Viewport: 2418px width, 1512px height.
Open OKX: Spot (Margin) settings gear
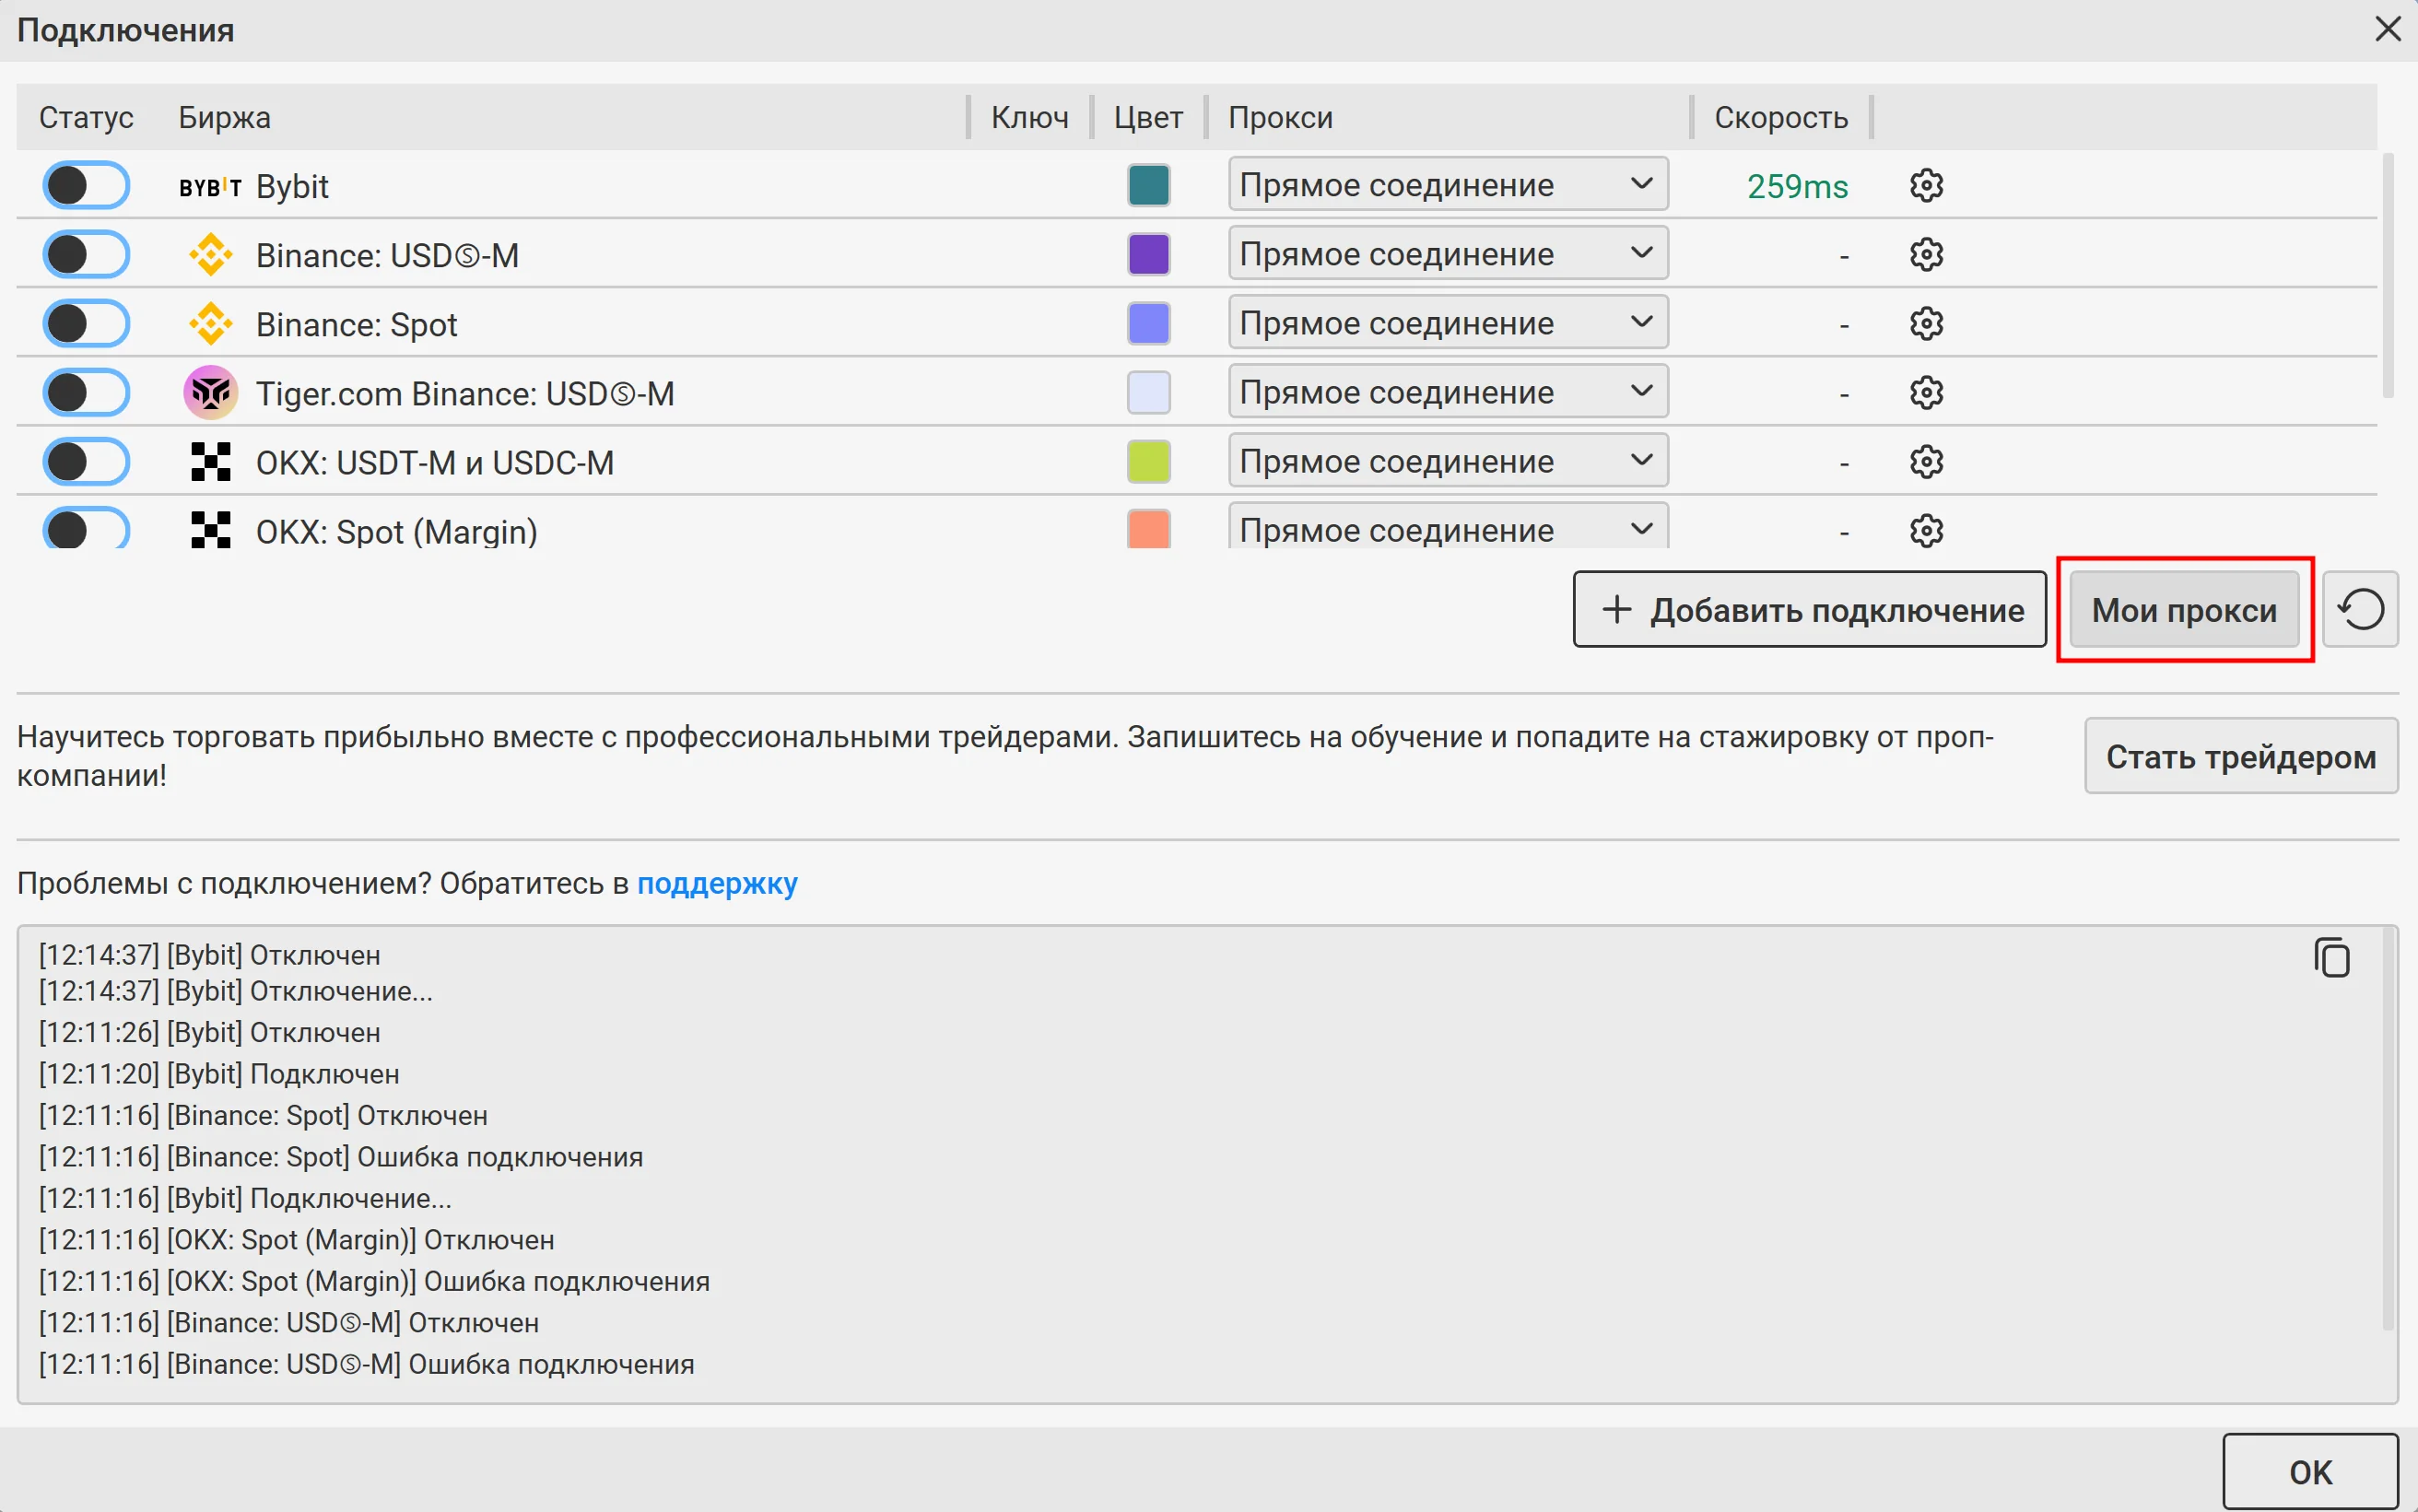coord(1925,530)
